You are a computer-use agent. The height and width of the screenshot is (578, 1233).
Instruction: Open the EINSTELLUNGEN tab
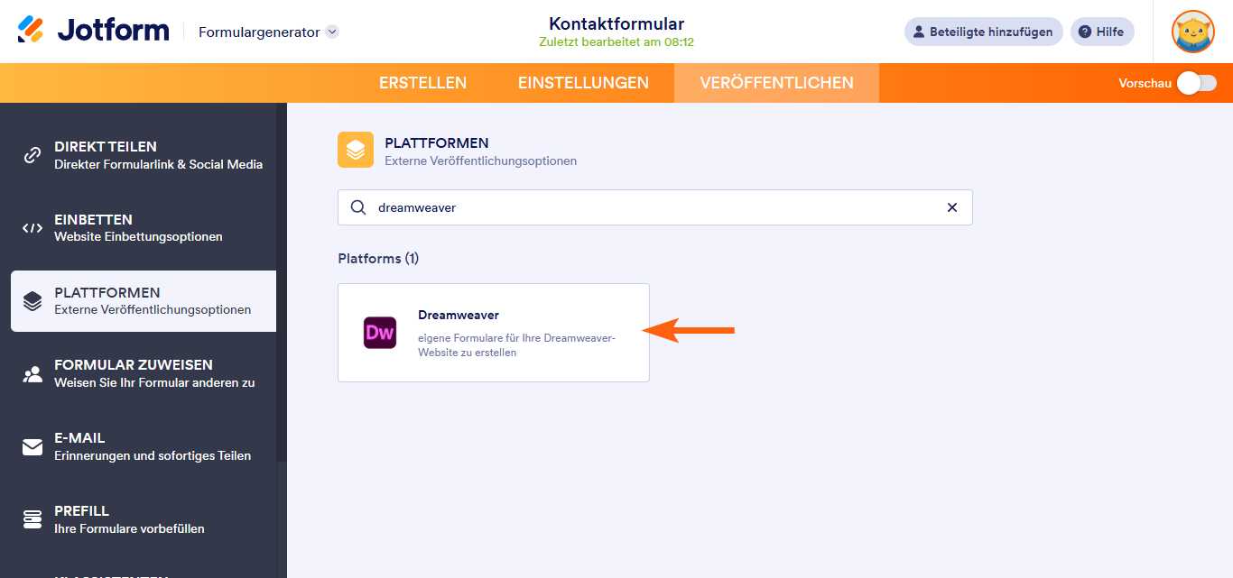point(583,83)
